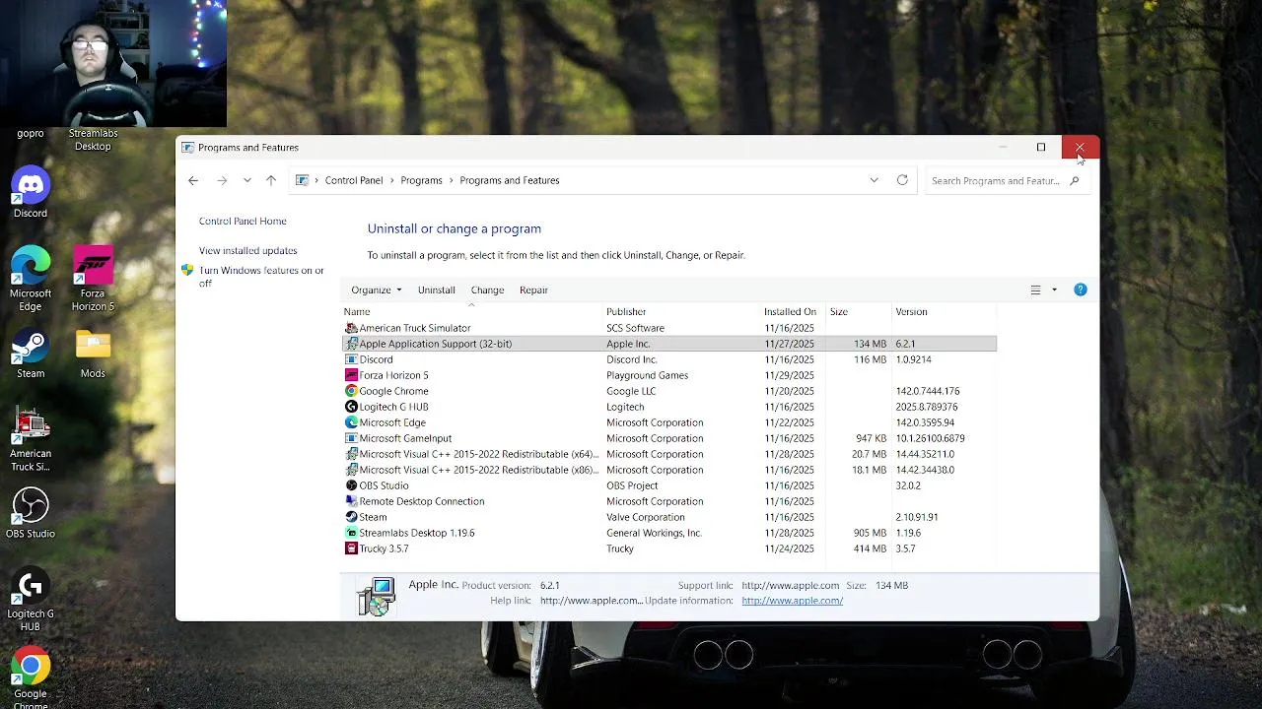
Task: Click the search magnifier icon
Action: pyautogui.click(x=1075, y=180)
